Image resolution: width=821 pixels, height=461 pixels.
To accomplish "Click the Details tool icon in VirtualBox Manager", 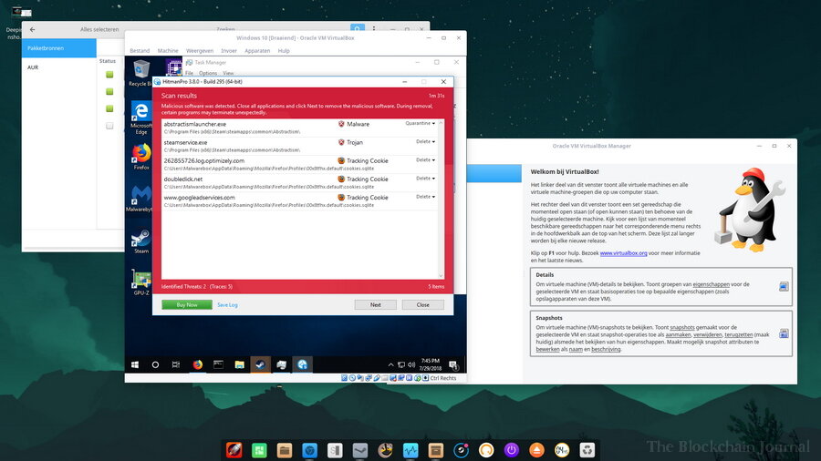I will [x=784, y=286].
